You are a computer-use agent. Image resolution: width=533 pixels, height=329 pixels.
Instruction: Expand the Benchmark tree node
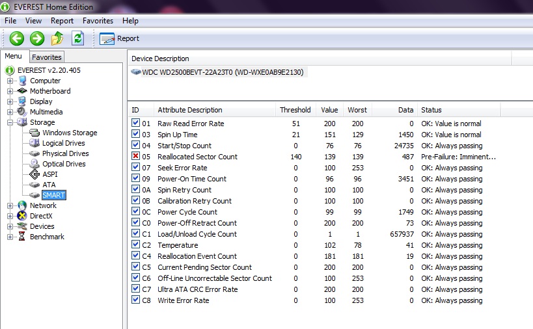[10, 237]
